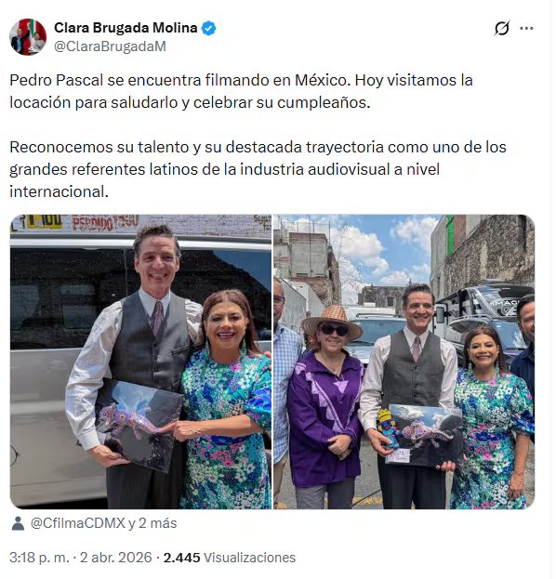Open the Grok slashed-circle icon

tap(501, 28)
